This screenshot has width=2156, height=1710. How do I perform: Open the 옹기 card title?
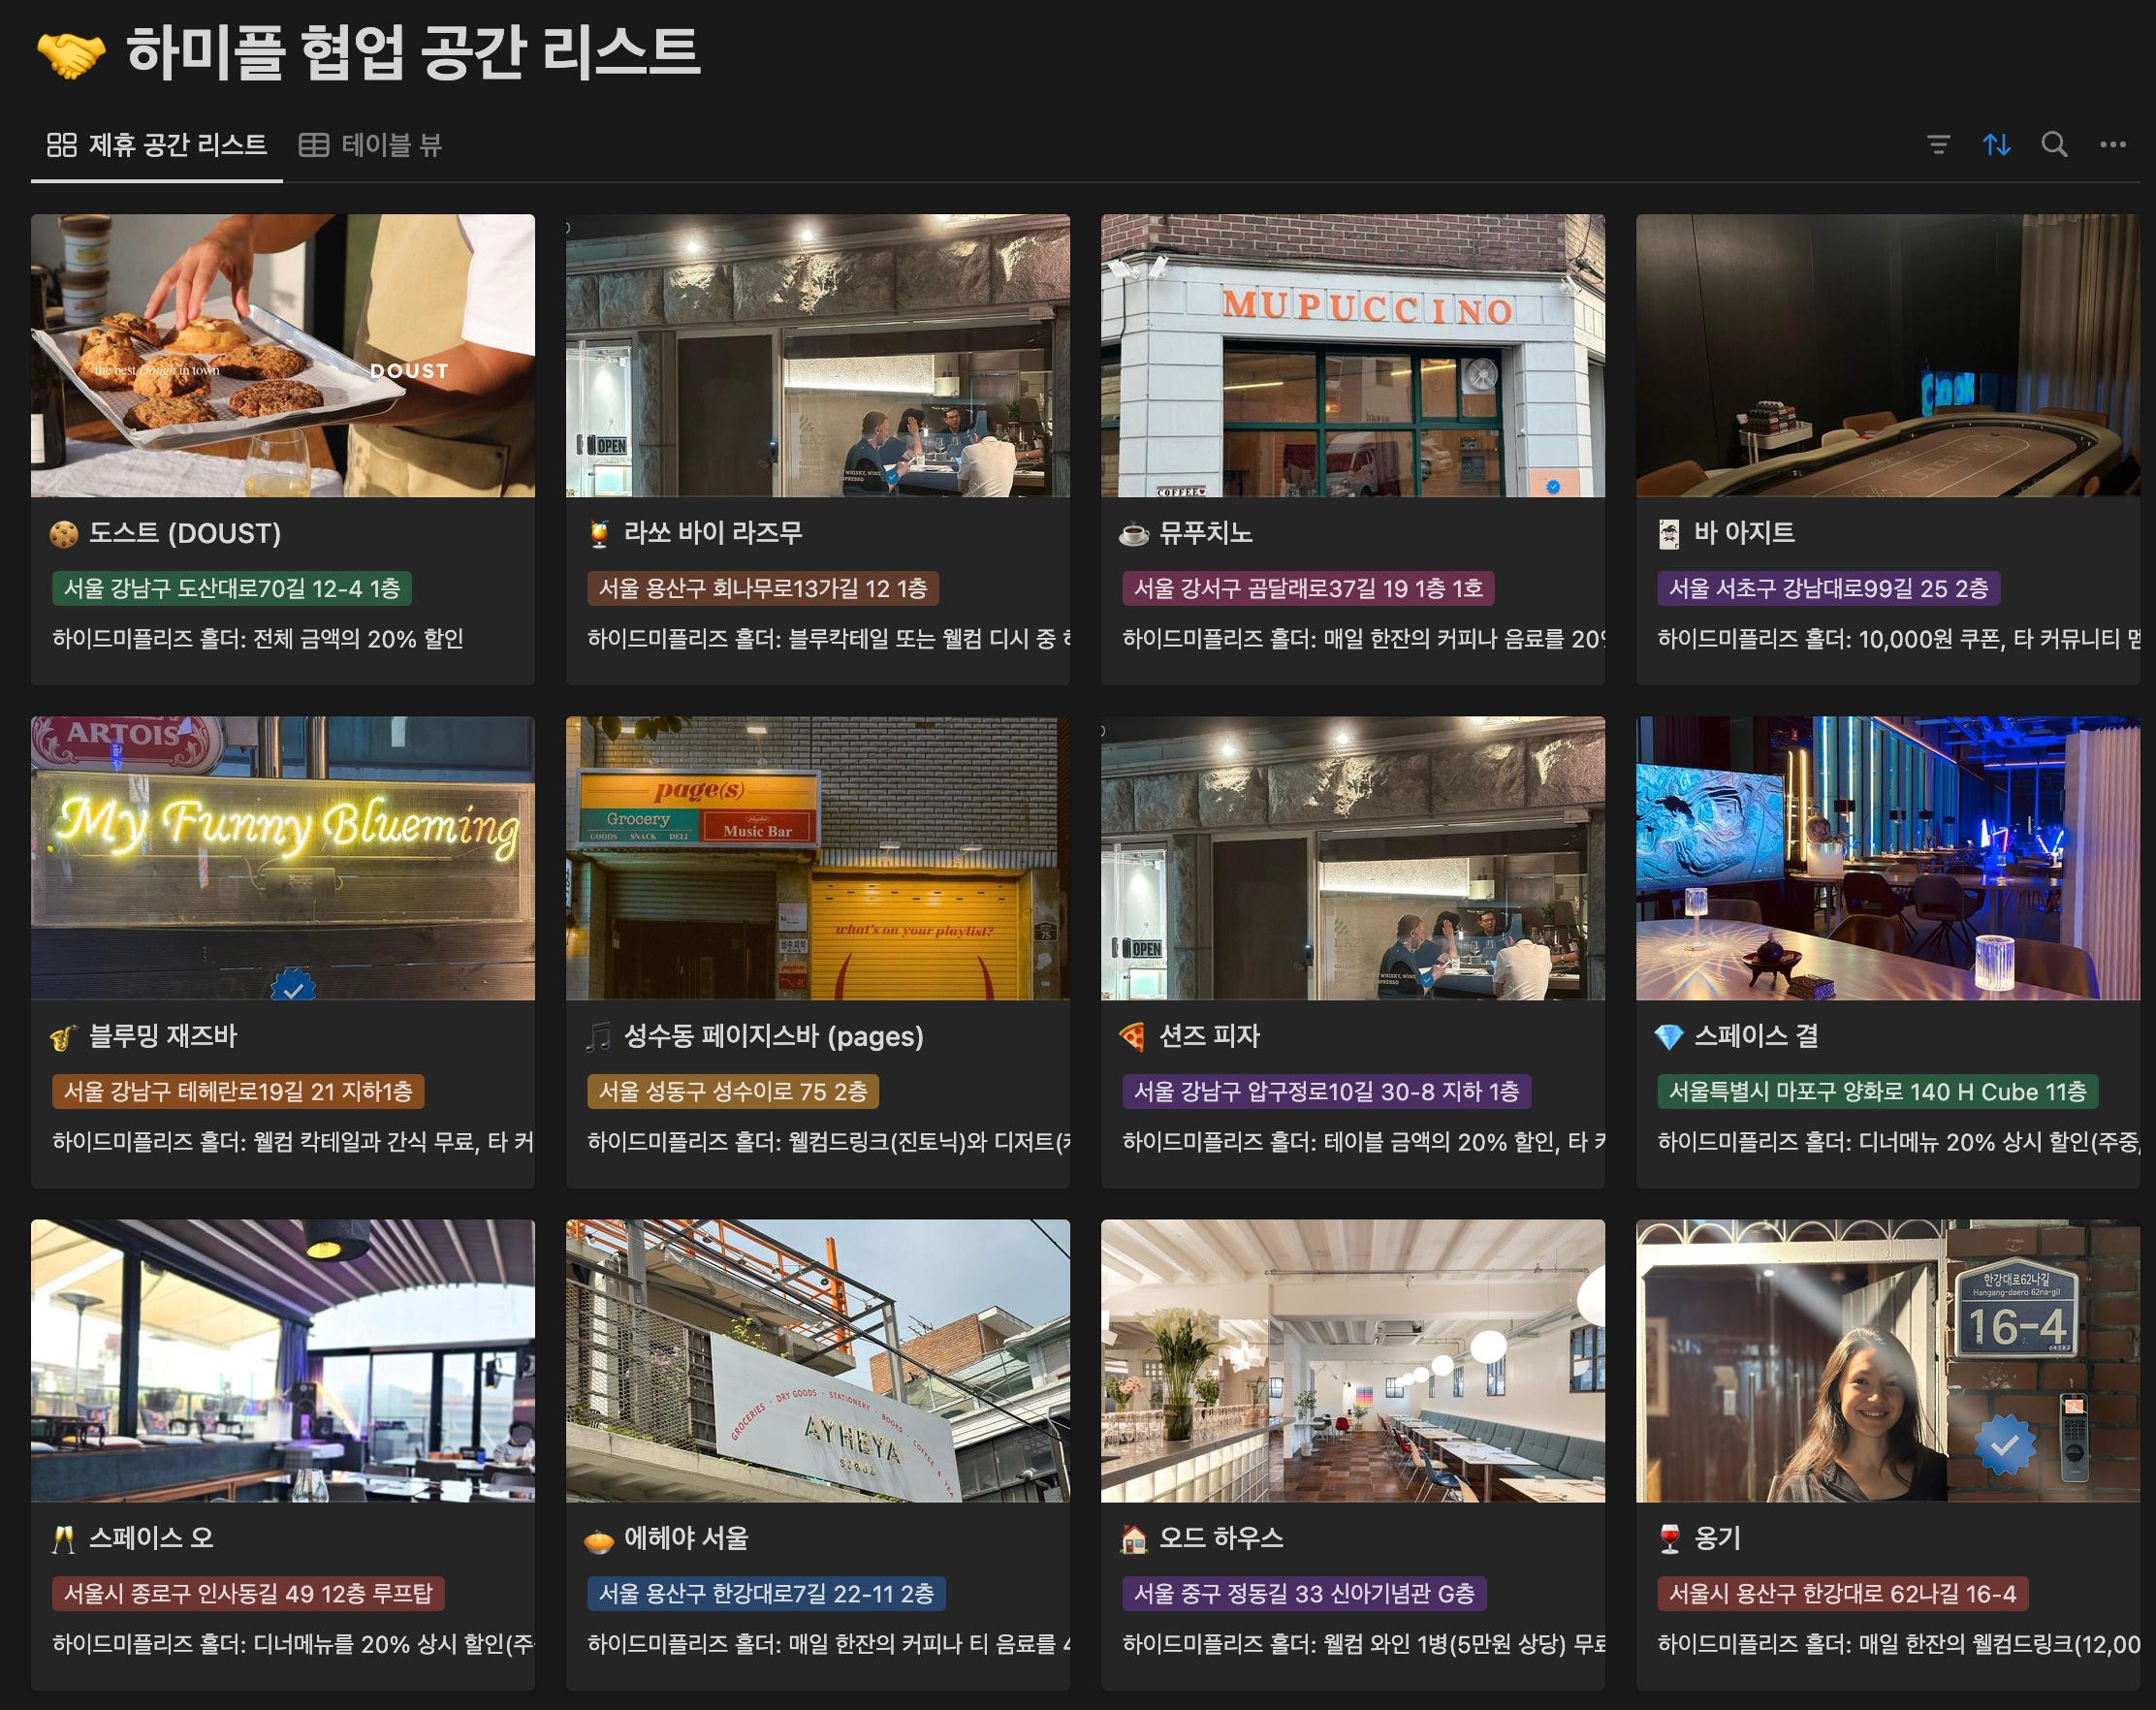coord(1716,1538)
